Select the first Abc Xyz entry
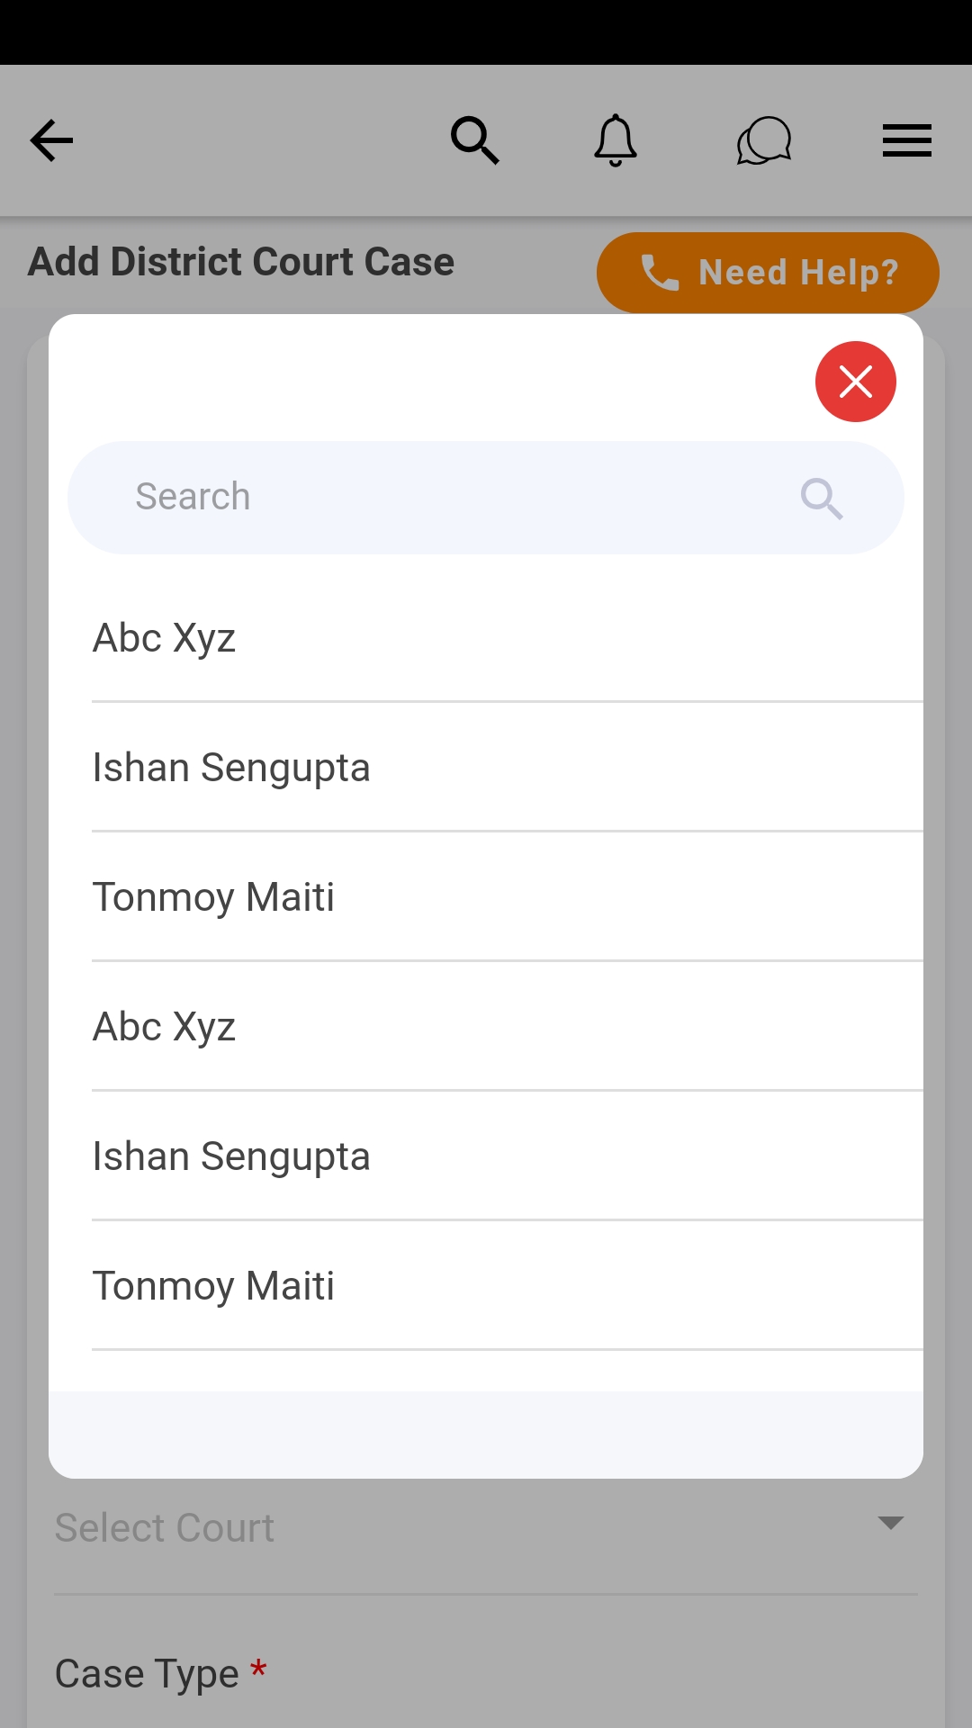The height and width of the screenshot is (1728, 972). [x=164, y=638]
